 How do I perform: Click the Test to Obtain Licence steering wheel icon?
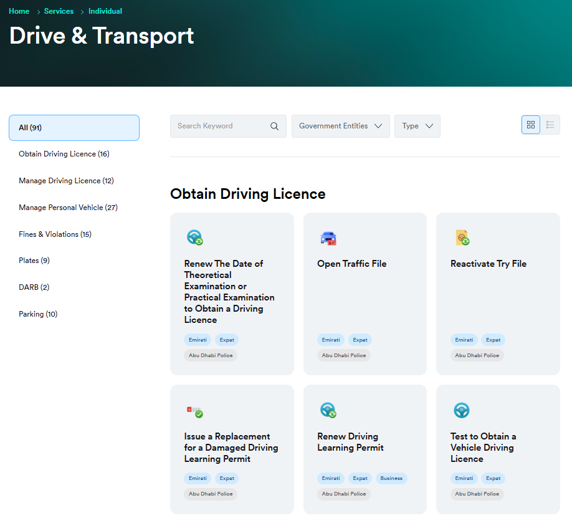click(x=461, y=410)
